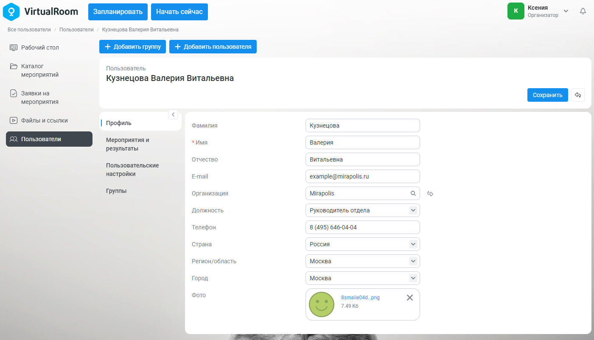
Task: Open the 8smaile04d…png file link
Action: tap(360, 298)
